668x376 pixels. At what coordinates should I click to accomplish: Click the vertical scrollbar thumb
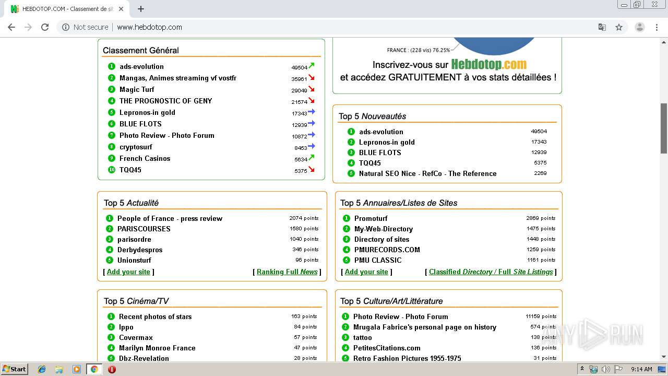point(664,128)
